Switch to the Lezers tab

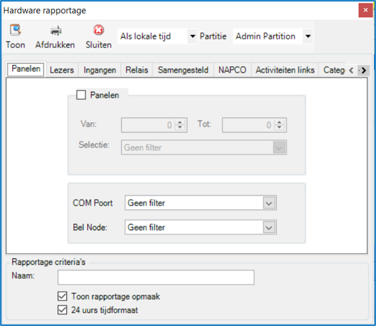coord(62,70)
